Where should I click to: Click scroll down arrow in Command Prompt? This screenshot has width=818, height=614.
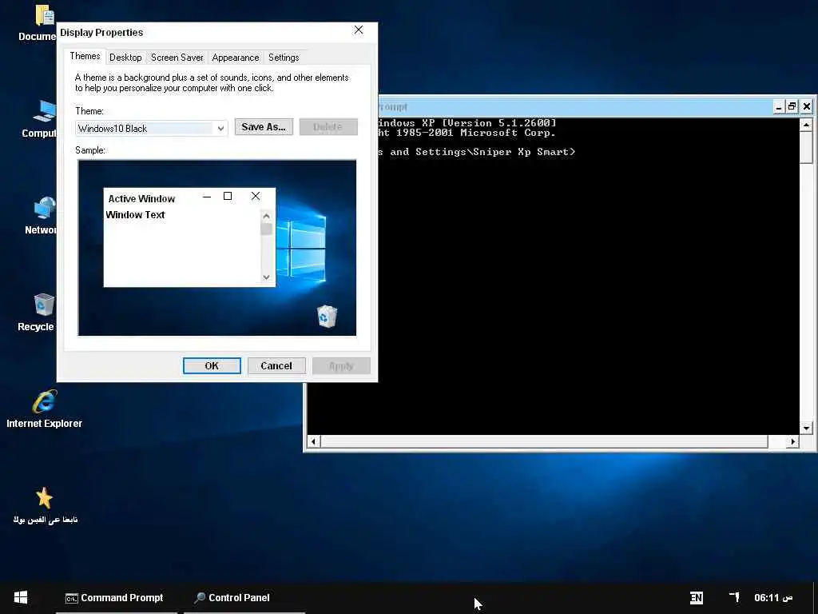pyautogui.click(x=806, y=429)
